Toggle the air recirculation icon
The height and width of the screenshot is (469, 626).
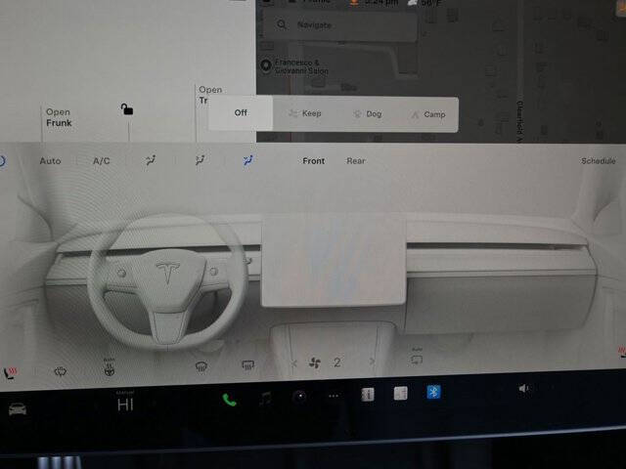pos(417,357)
